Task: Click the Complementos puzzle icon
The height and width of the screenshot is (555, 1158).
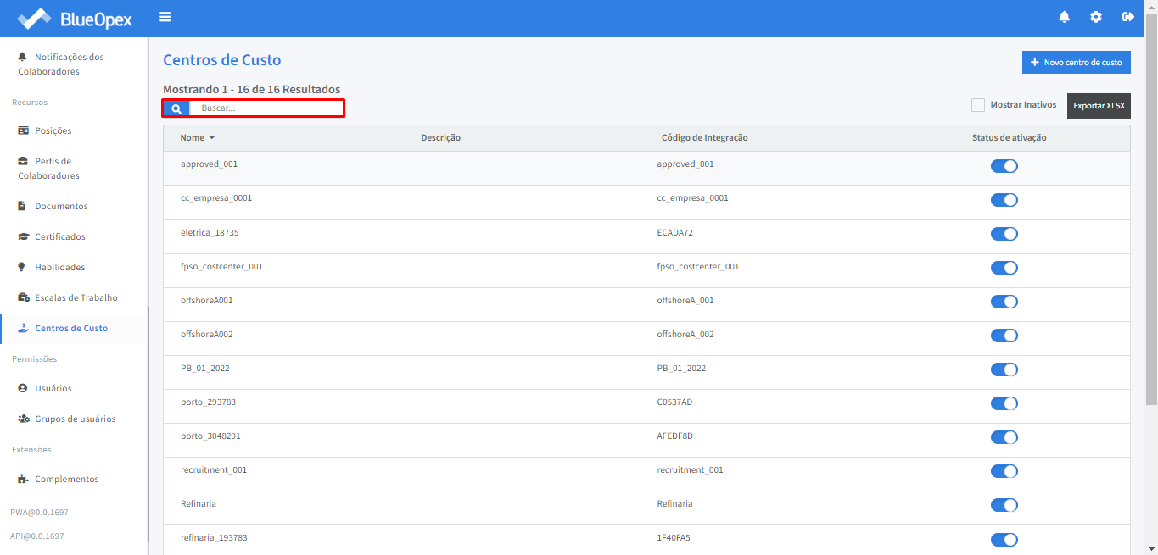Action: coord(23,479)
